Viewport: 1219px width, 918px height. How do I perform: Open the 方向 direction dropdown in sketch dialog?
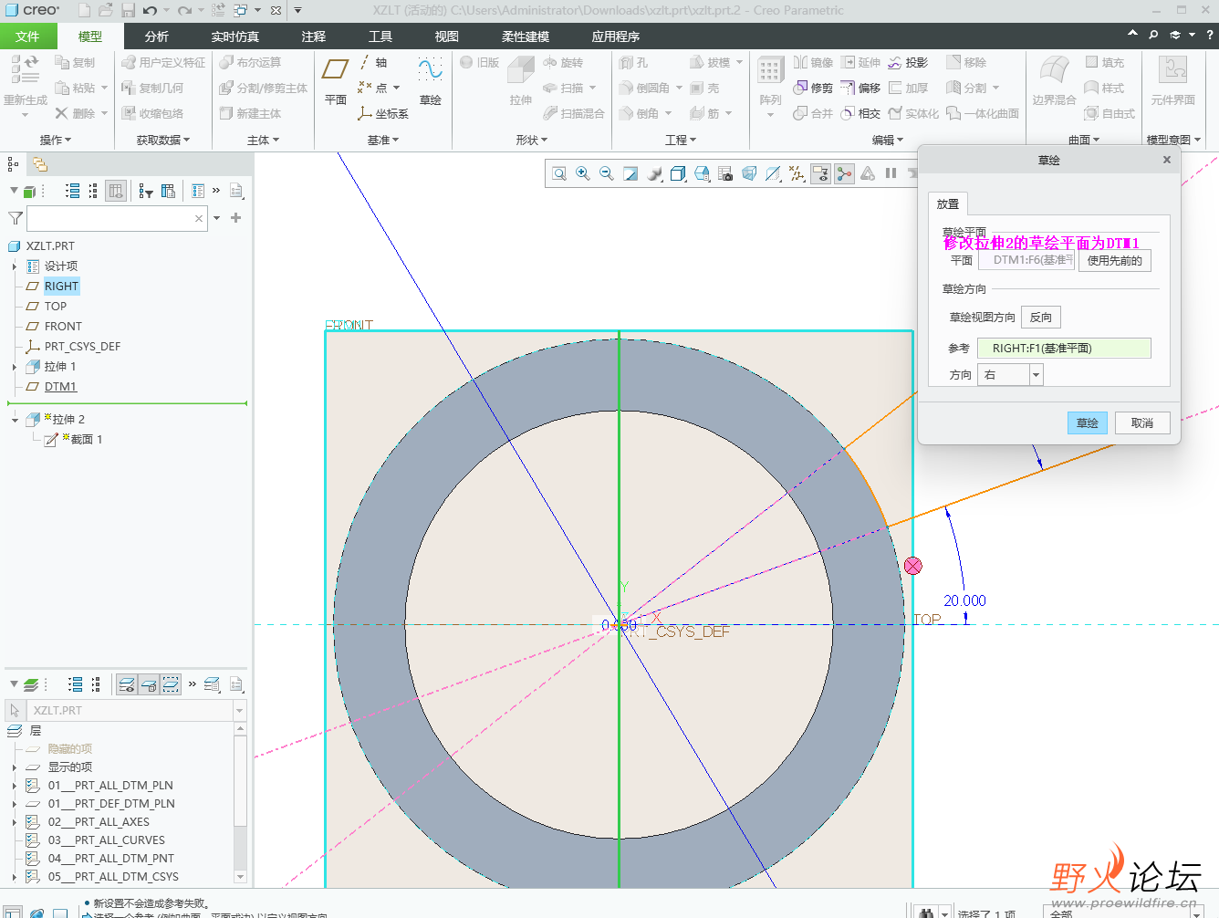(x=1036, y=374)
